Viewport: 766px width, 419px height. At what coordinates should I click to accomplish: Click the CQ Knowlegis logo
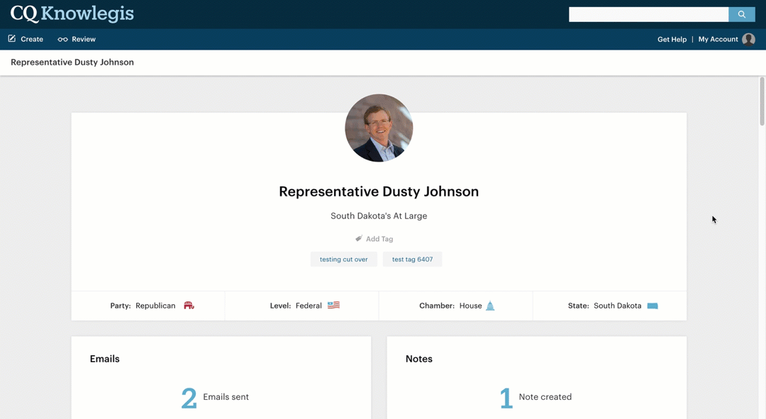click(x=72, y=14)
